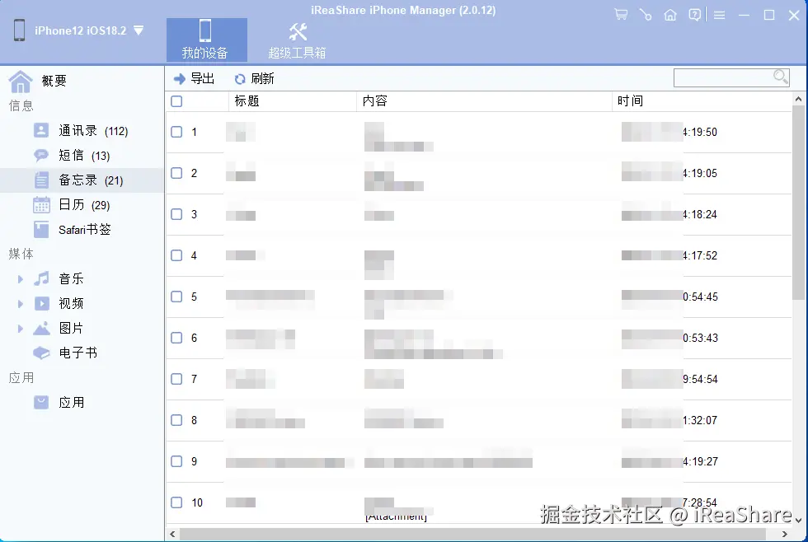
Task: Click the magnifier search icon
Action: pos(781,77)
